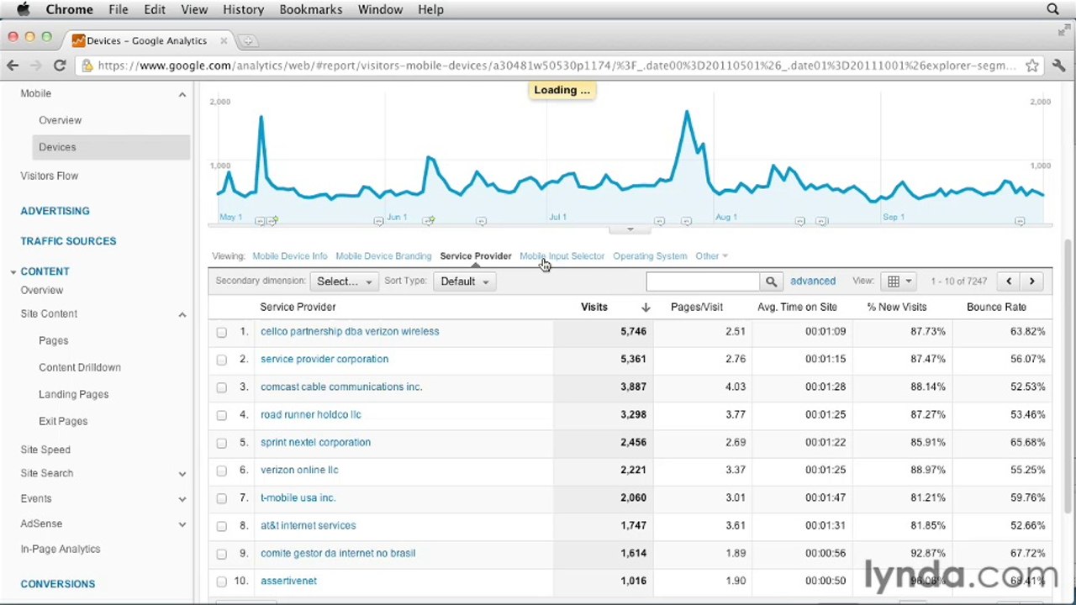This screenshot has width=1076, height=605.
Task: Switch to Mobile Device Branding view
Action: point(383,256)
